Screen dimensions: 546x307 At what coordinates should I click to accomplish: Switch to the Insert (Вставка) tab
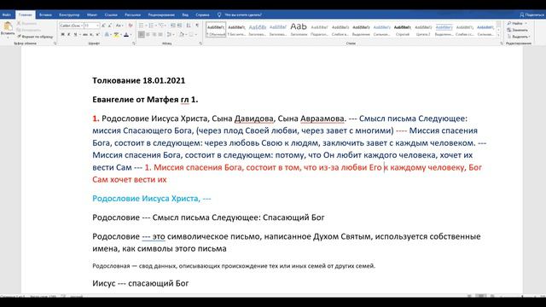[x=45, y=15]
